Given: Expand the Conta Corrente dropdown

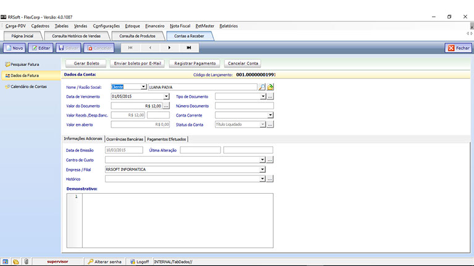Looking at the screenshot, I should (x=270, y=115).
